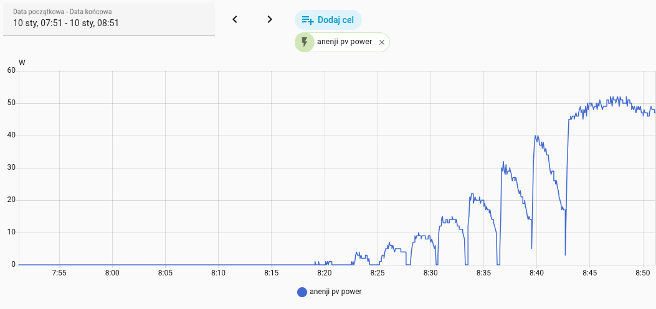Click the plateau near 50 W on the chart
Screen dimensions: 656x309
click(611, 103)
